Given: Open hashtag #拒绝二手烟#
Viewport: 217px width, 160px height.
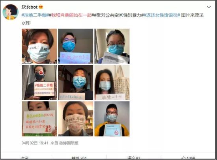Looking at the screenshot, I should point(35,15).
